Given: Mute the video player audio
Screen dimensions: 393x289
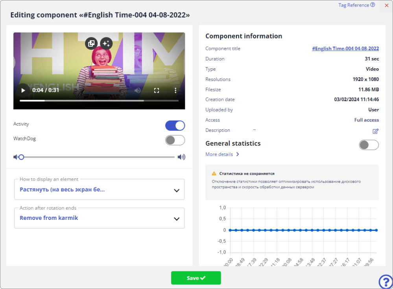Looking at the screenshot, I should [137, 90].
